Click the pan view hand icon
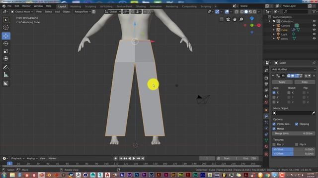Image resolution: width=318 pixels, height=178 pixels. tap(235, 19)
